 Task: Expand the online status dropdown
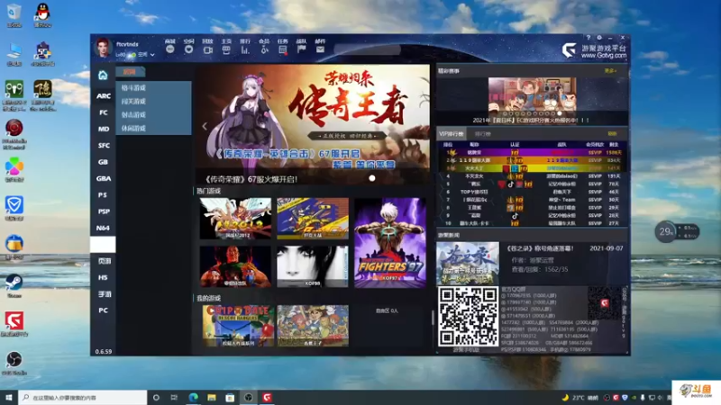152,55
